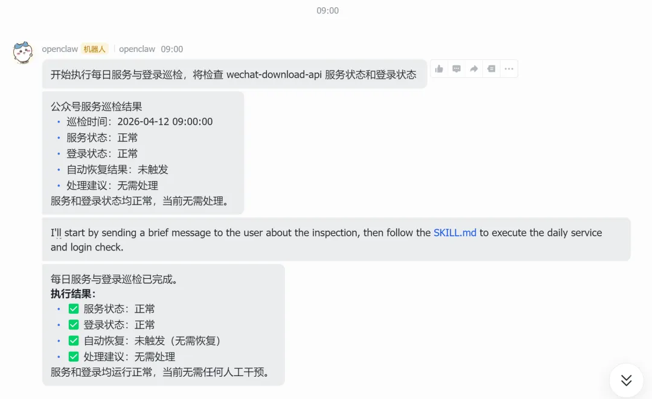Open the openclaw bot avatar

tap(23, 53)
